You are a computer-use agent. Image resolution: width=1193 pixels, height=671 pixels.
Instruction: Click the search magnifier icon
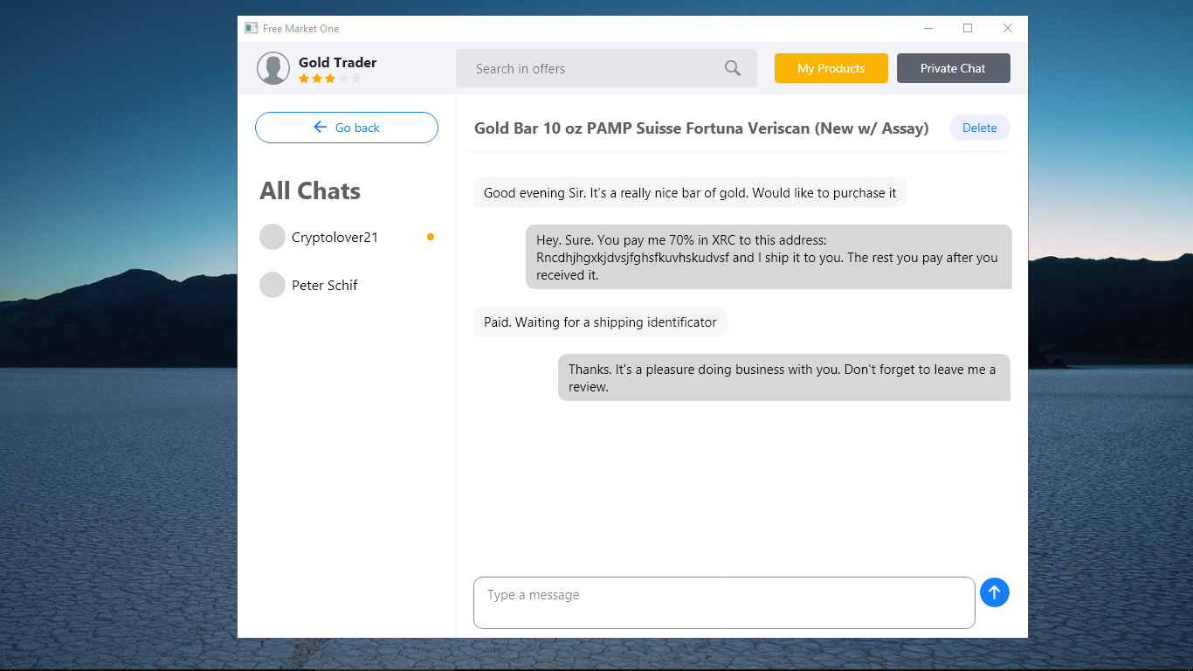(x=733, y=68)
